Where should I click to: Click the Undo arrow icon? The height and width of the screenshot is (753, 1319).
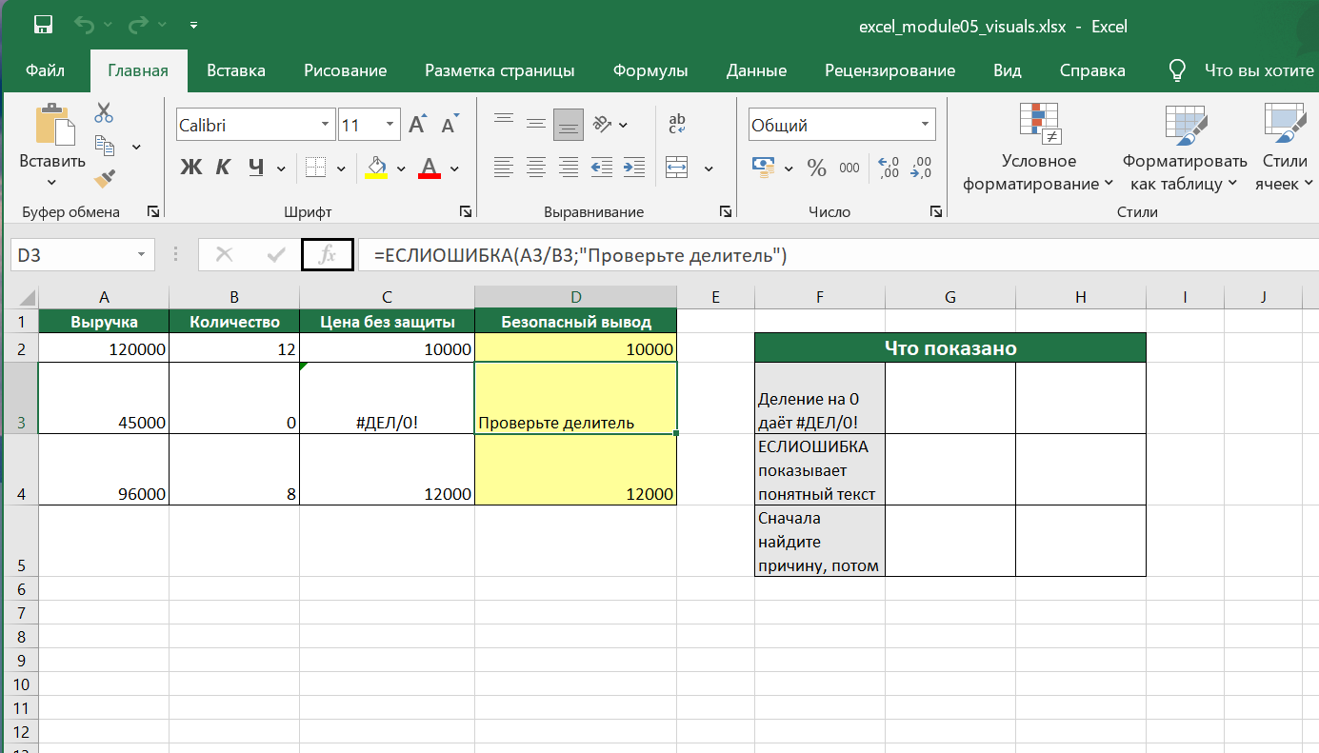(84, 25)
